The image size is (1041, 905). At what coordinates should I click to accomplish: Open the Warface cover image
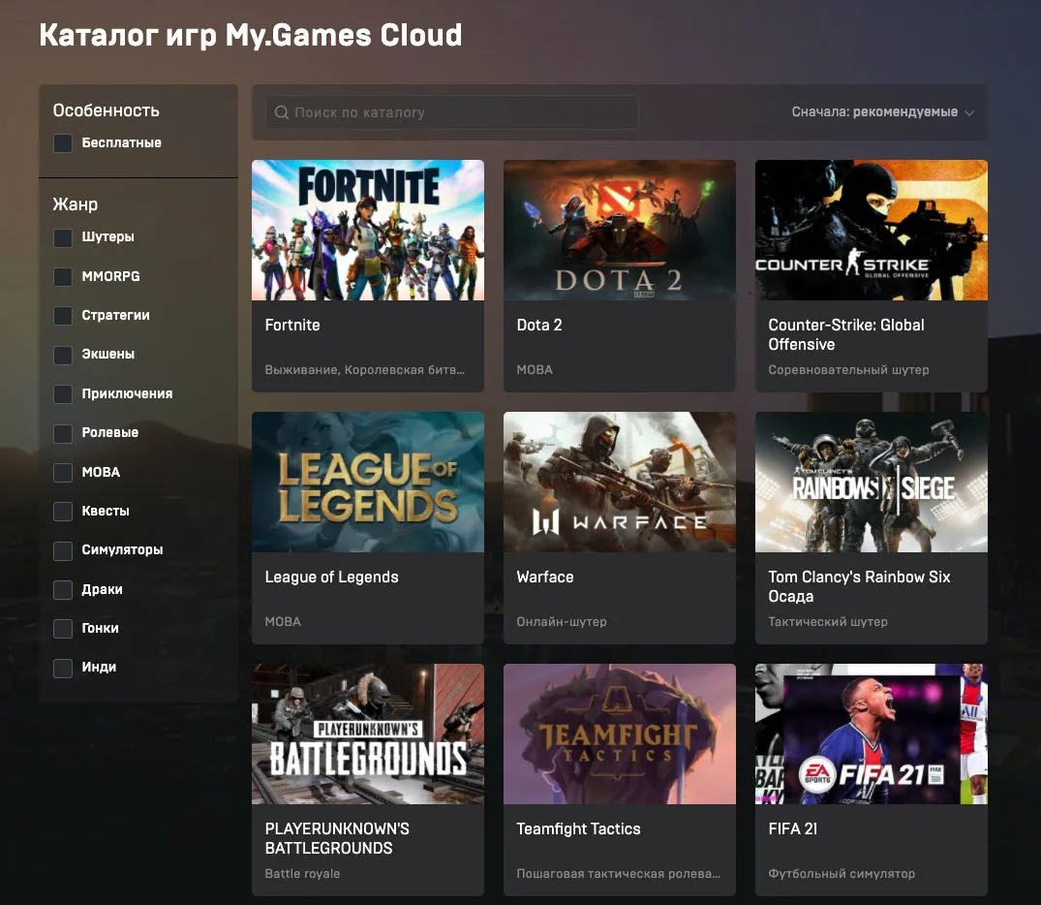[x=620, y=482]
